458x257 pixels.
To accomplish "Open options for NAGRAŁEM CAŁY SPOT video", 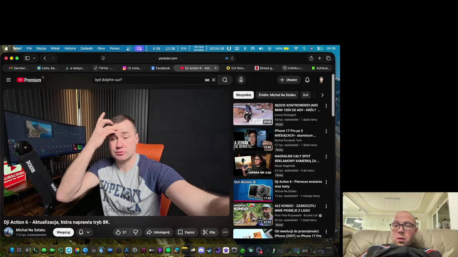I will [326, 157].
